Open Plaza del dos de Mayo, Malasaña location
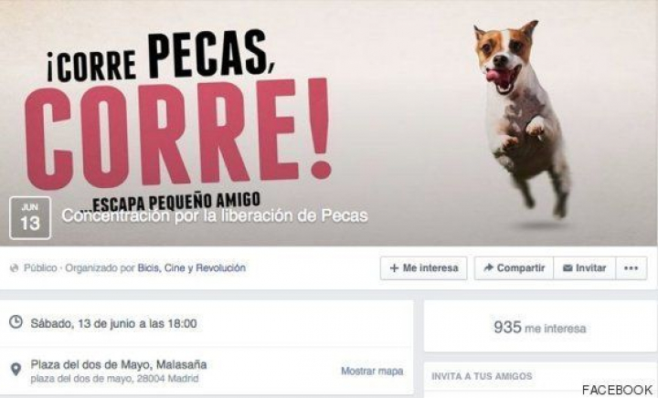 tap(119, 364)
